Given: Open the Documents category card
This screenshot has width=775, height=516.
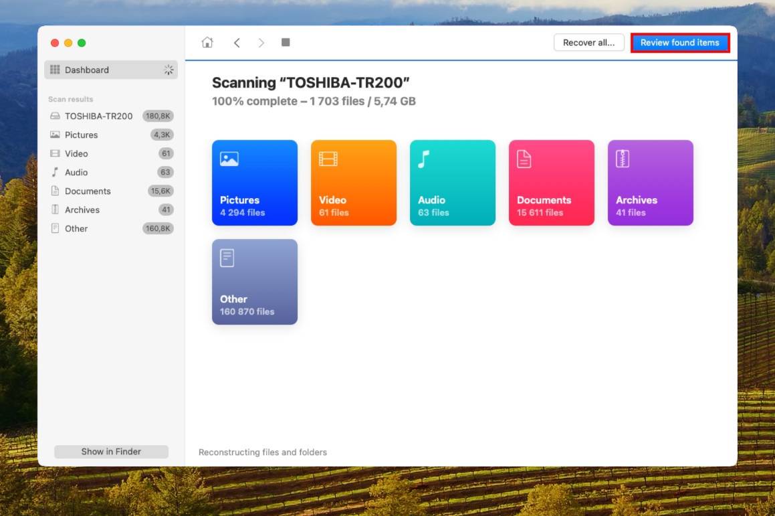Looking at the screenshot, I should point(551,182).
